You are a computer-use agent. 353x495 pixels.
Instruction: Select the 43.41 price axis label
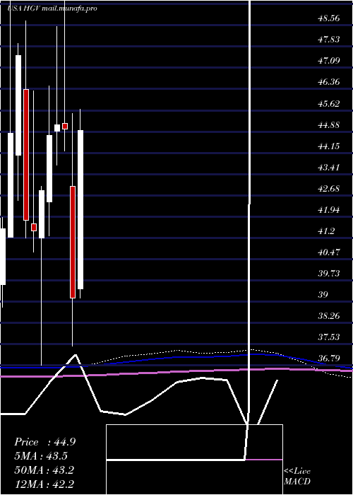tap(329, 168)
